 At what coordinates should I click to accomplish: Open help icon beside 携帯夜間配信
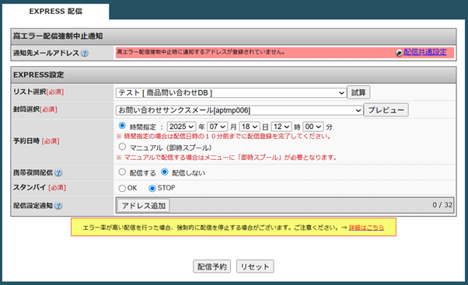pos(59,172)
